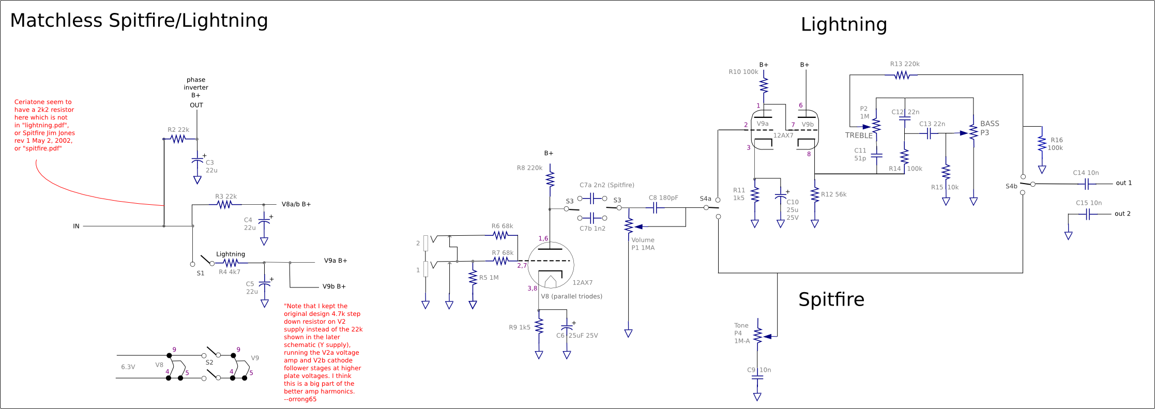Click the Volume P1 potentiometer symbol
This screenshot has height=409, width=1155.
tap(632, 226)
